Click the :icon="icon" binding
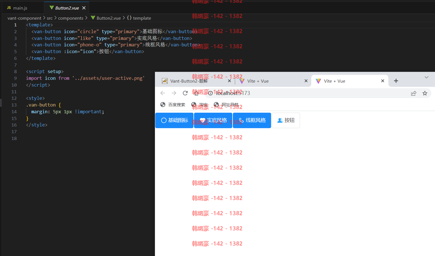 [80, 51]
